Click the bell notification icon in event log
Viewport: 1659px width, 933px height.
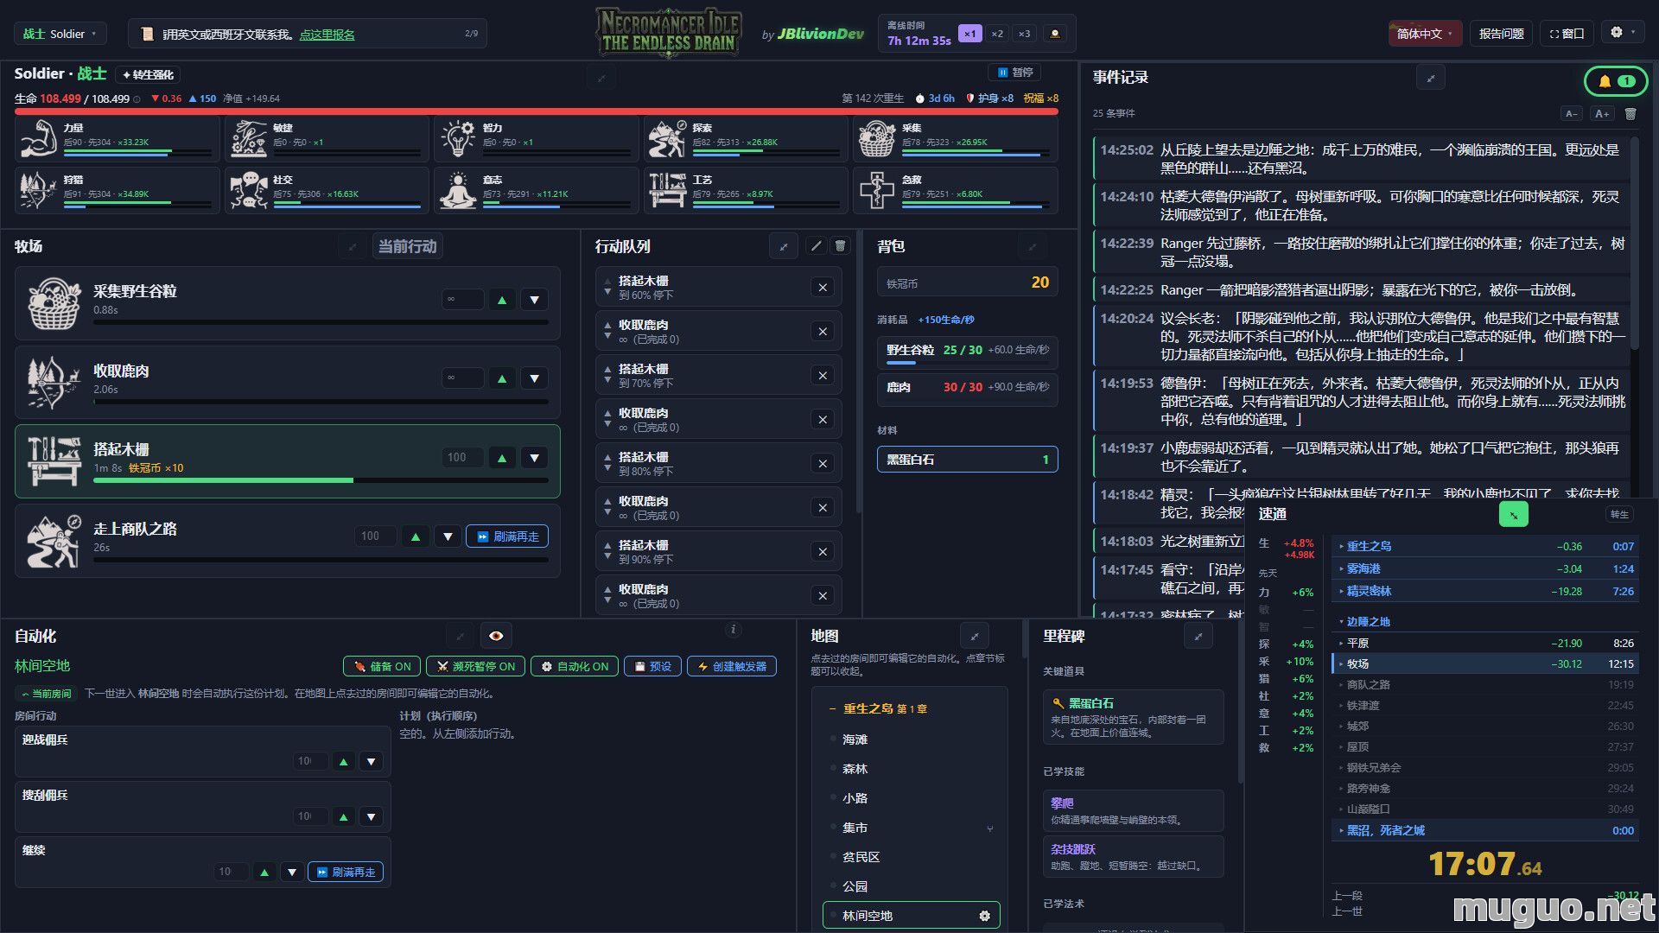click(1616, 81)
